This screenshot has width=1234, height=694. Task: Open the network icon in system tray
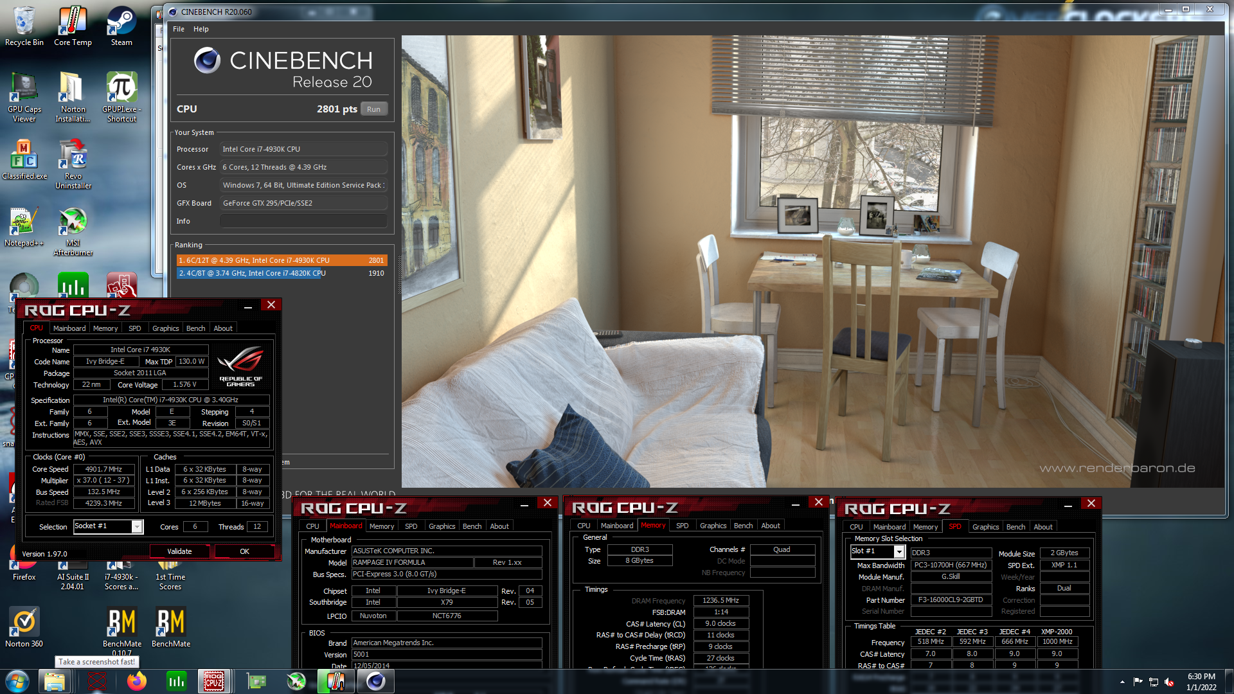1154,682
